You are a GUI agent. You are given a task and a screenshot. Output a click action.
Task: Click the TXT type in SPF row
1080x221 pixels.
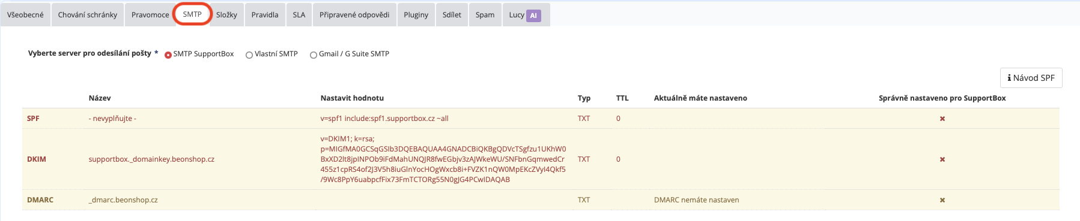584,119
